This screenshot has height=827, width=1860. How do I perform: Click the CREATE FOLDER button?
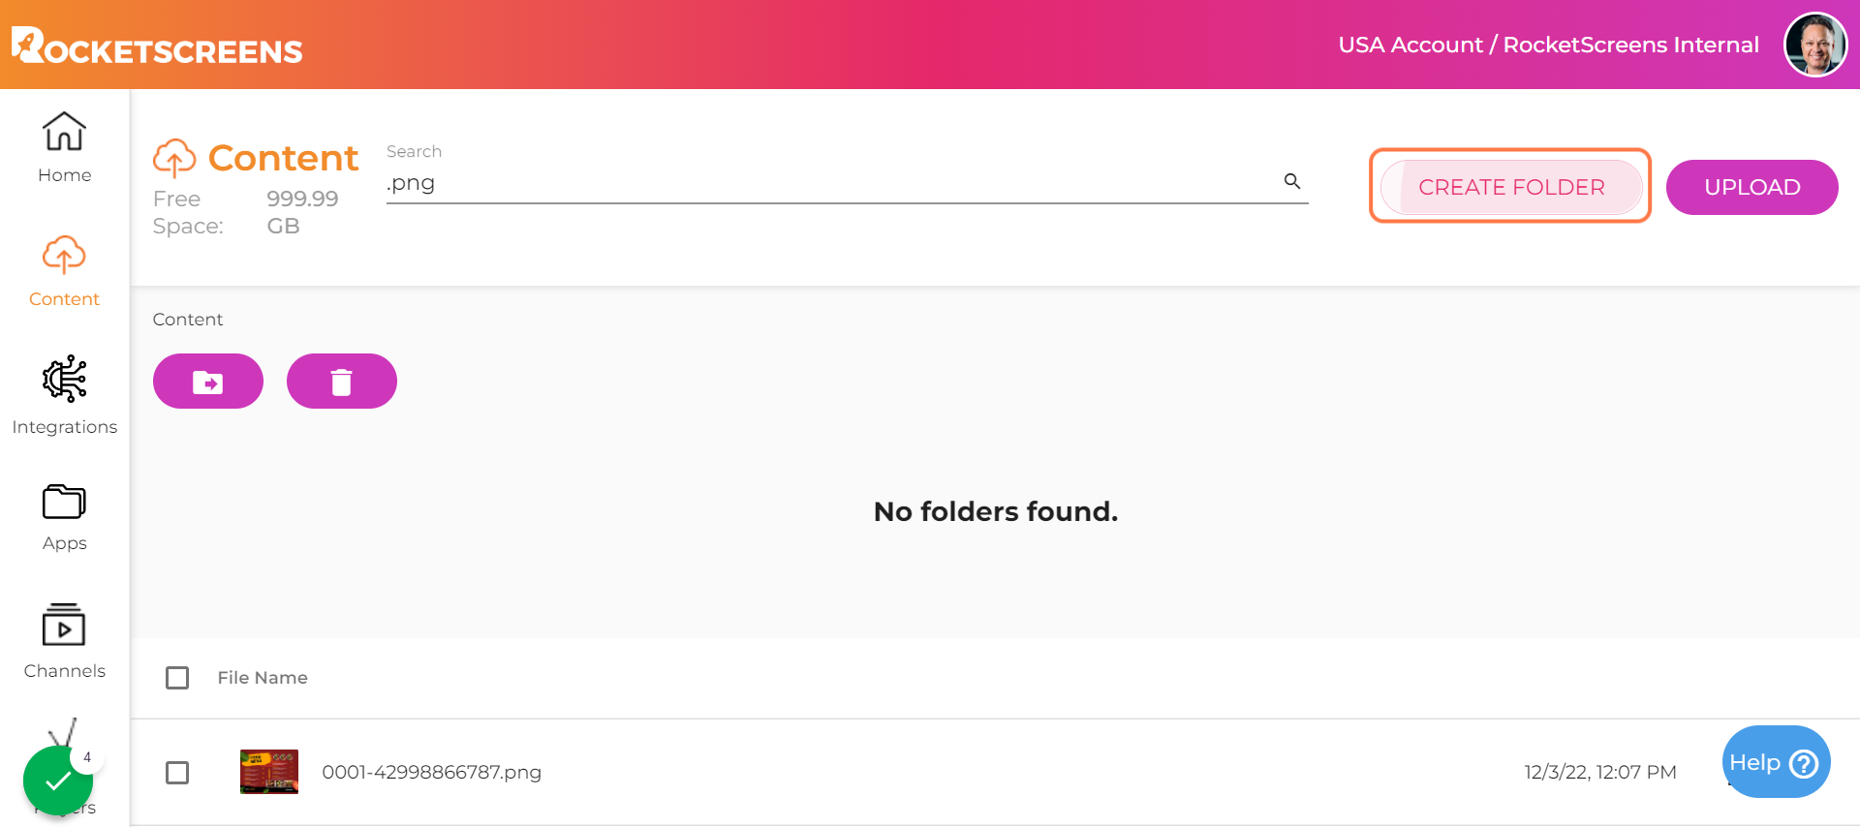[x=1511, y=187]
